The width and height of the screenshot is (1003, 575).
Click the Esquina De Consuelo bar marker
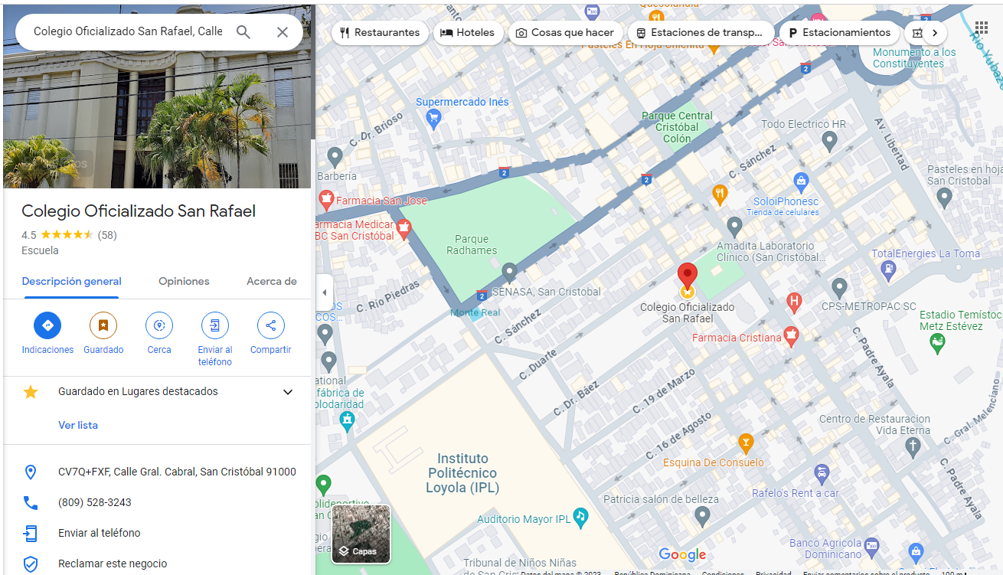(746, 443)
